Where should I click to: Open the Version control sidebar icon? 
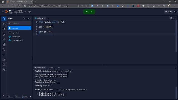click(4, 24)
